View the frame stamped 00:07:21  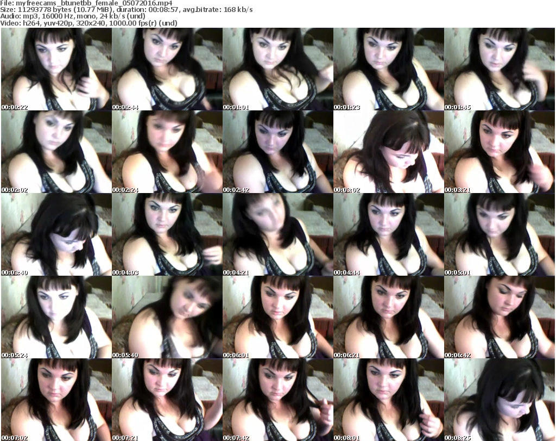tap(167, 400)
